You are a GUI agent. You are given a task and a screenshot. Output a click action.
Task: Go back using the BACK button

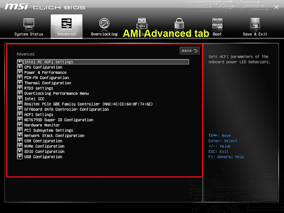189,51
